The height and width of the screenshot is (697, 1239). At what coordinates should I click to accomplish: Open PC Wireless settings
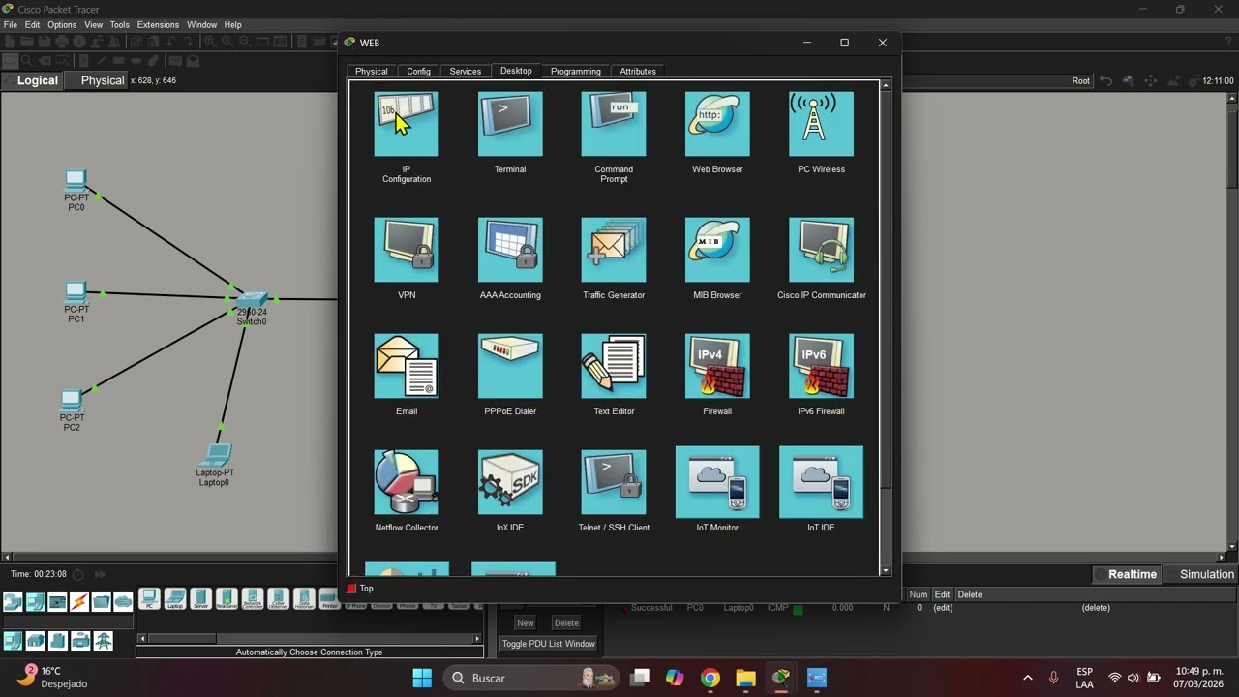point(821,124)
